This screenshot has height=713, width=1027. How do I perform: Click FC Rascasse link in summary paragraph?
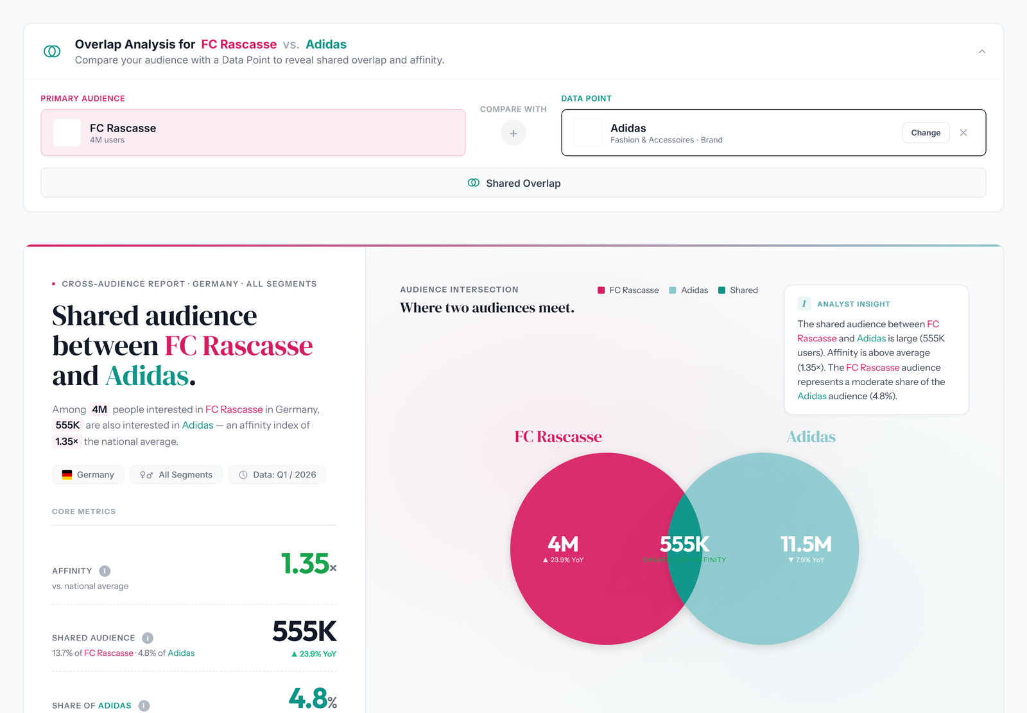(x=234, y=409)
